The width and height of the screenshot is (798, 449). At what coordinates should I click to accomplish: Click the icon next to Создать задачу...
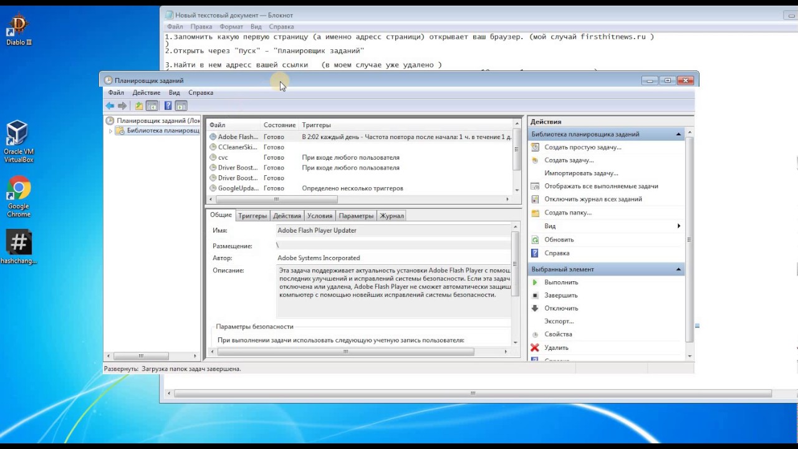[535, 160]
